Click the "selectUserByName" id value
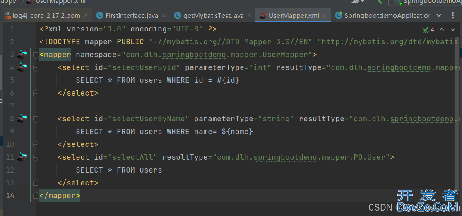 coord(149,119)
